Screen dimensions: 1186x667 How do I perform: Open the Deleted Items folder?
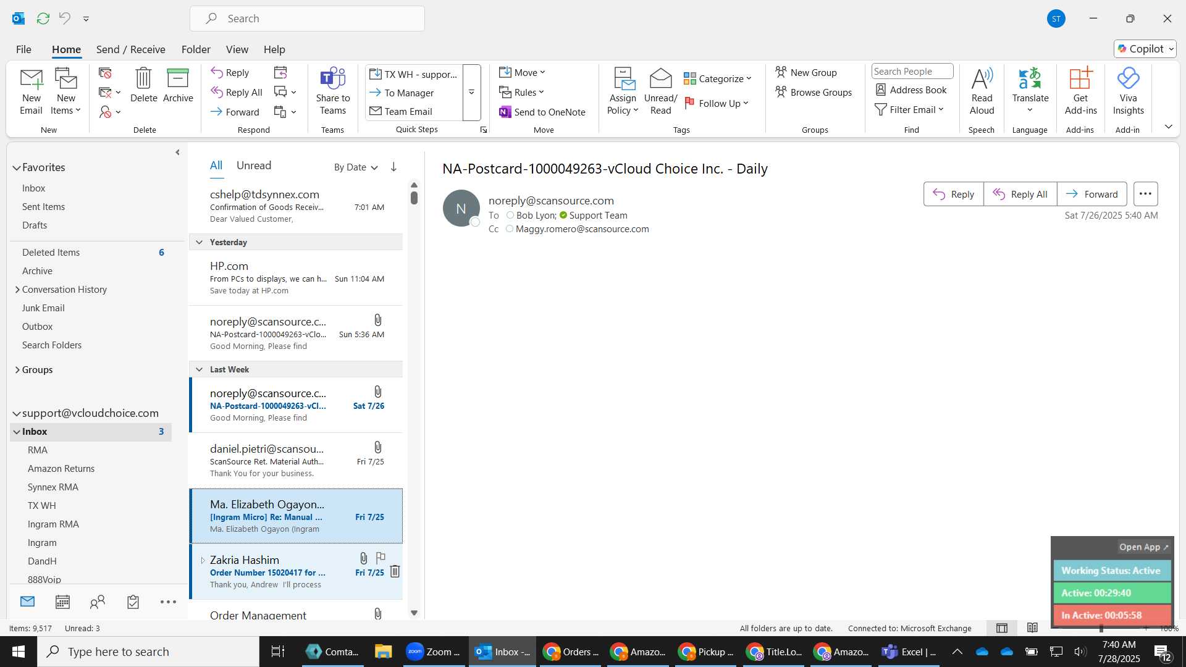(51, 252)
